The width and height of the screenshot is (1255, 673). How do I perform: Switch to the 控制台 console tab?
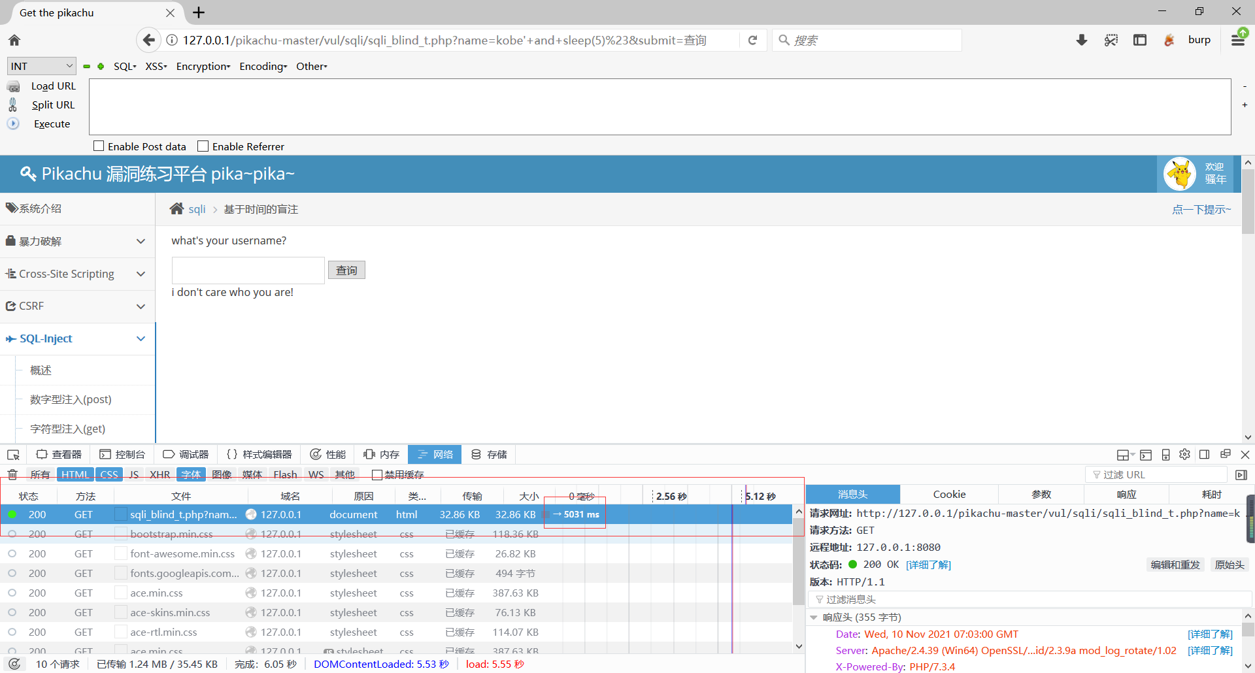pyautogui.click(x=122, y=454)
